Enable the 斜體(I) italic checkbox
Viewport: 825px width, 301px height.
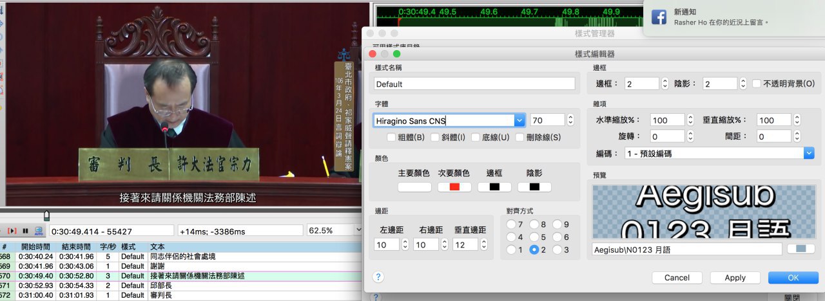click(435, 137)
